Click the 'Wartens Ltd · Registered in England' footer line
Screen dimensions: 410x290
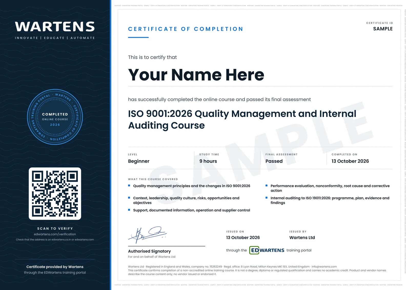coord(232,267)
